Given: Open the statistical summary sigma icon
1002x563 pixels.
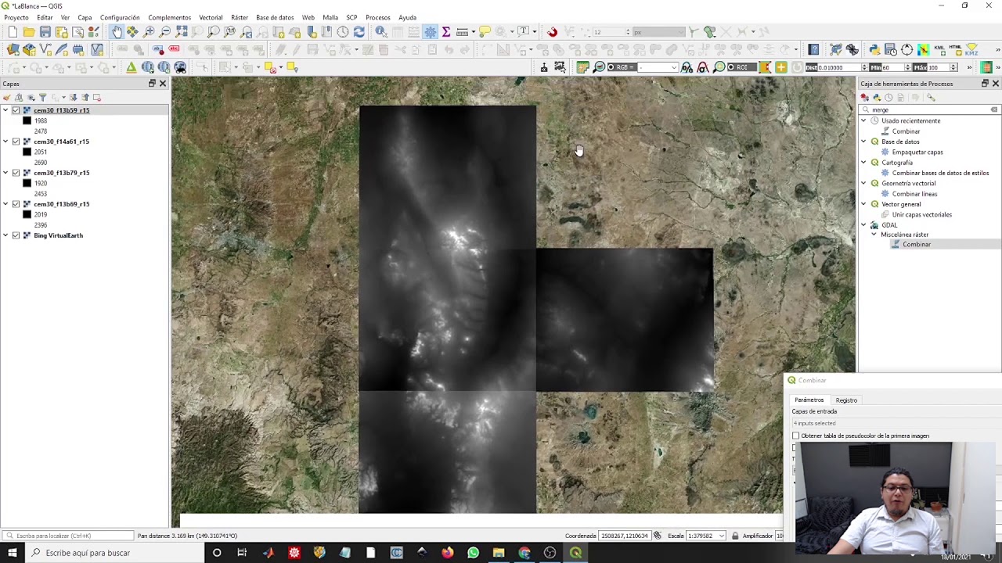Looking at the screenshot, I should coord(446,32).
